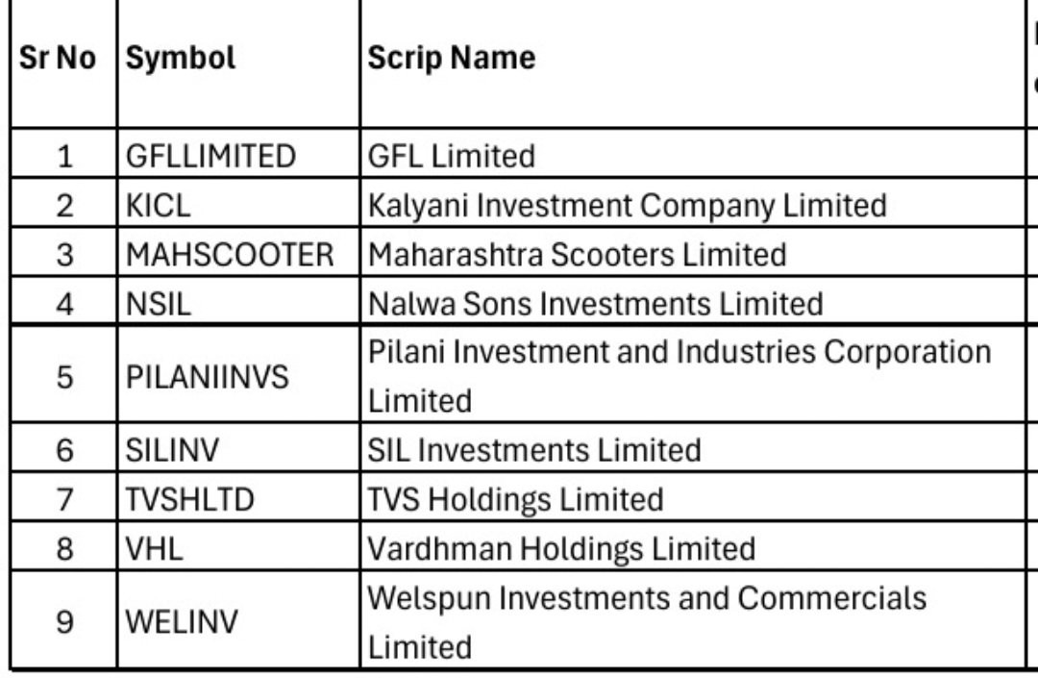This screenshot has height=678, width=1038.
Task: Select the SILINV symbol cell
Action: click(x=238, y=447)
